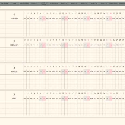The image size is (125, 125).
Task: Select date 3 in the March row
Action: pos(44,67)
